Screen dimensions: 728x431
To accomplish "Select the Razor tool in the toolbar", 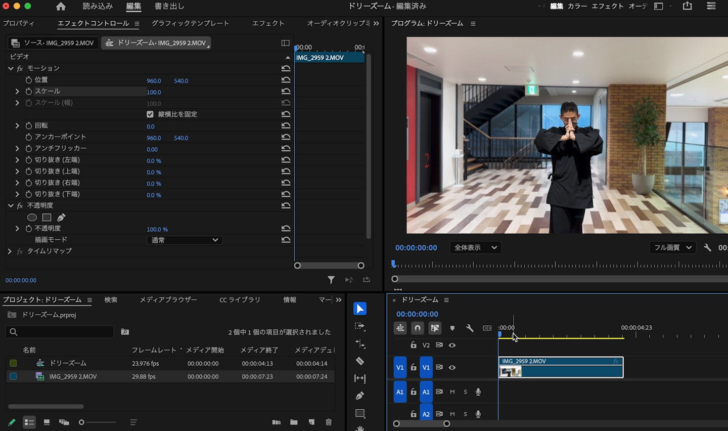I will pos(360,361).
